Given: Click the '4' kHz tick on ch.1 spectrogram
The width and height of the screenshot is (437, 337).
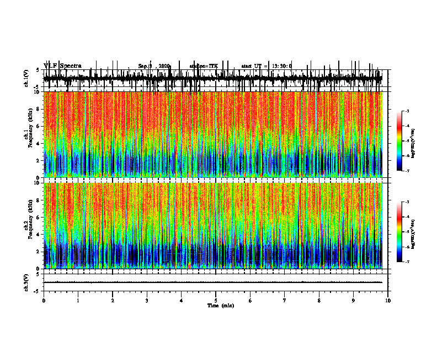Looking at the screenshot, I should click(39, 144).
